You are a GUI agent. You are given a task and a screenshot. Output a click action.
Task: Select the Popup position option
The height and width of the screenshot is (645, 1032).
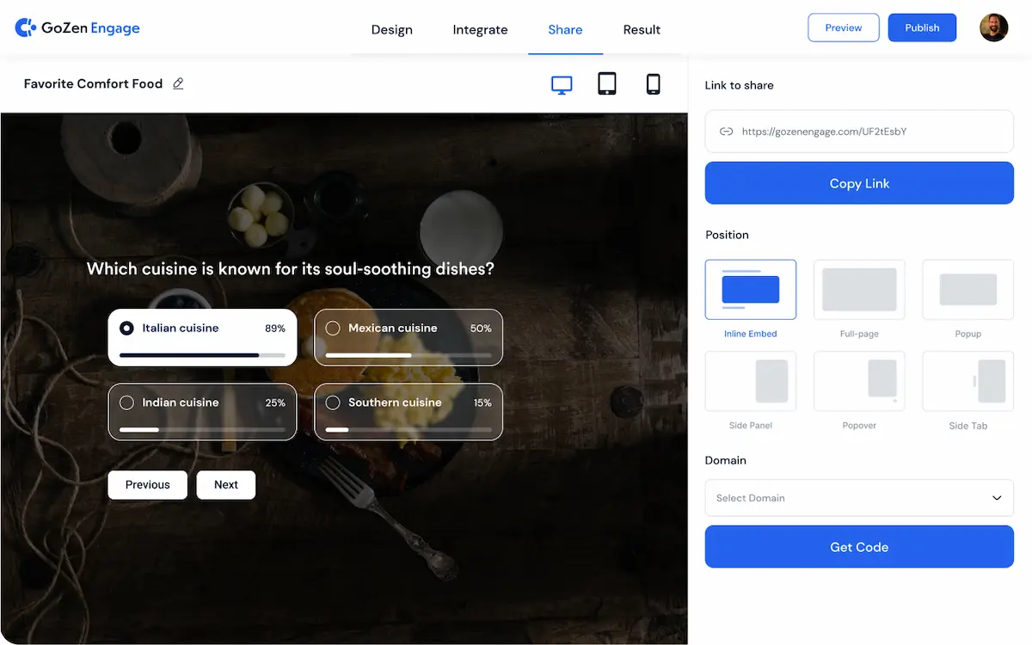click(x=967, y=290)
